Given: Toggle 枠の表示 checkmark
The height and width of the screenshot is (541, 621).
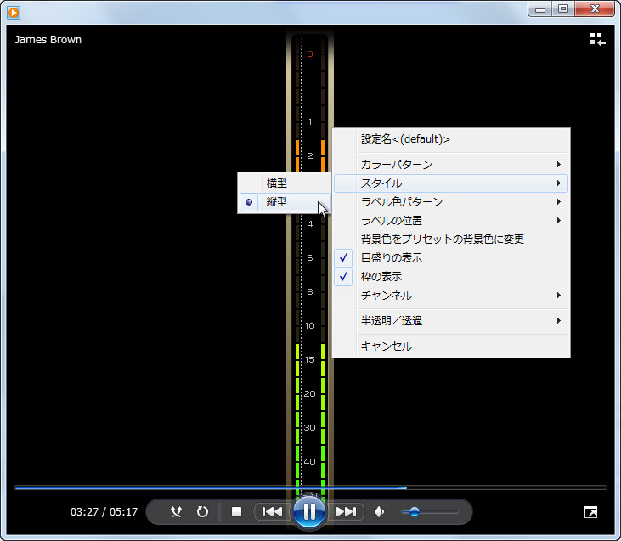Looking at the screenshot, I should 451,276.
